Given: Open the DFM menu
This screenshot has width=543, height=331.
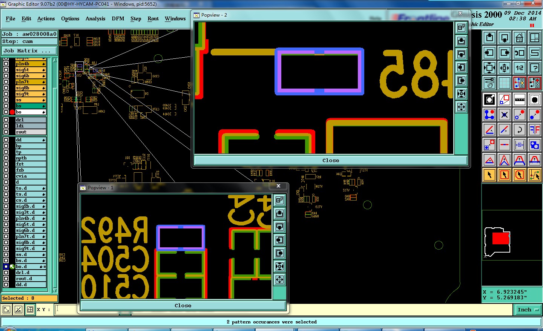Looking at the screenshot, I should (118, 18).
